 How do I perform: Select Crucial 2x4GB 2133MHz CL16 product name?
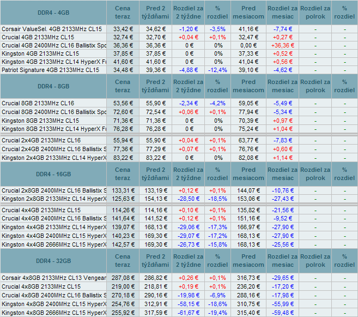[41, 140]
